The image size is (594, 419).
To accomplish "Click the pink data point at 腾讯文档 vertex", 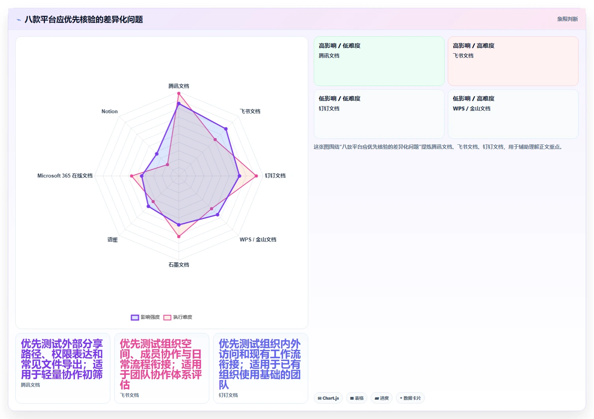I will point(179,94).
